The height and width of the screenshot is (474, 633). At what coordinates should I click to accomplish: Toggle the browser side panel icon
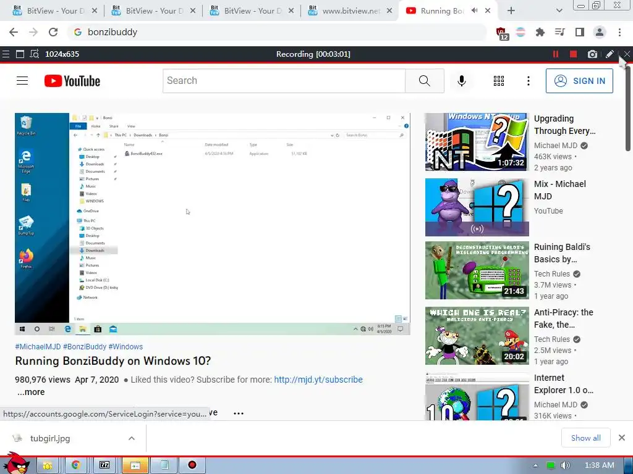(x=579, y=32)
